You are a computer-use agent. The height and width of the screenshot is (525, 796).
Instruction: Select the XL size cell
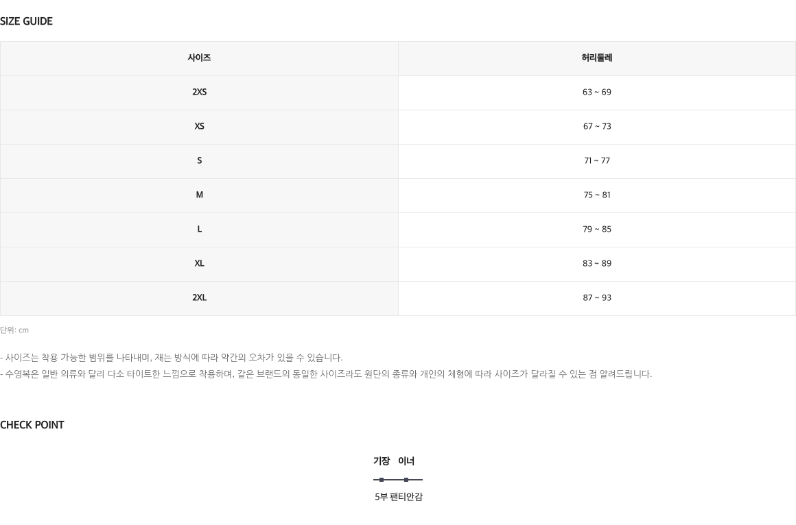pyautogui.click(x=199, y=264)
